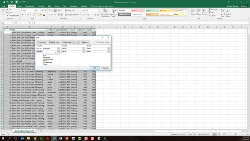Click Add Level in Sort dialog
The height and width of the screenshot is (141, 250).
(42, 42)
